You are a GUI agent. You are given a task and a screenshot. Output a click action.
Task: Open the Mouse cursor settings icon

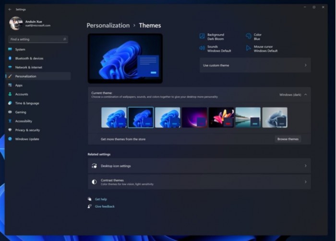[x=249, y=49]
